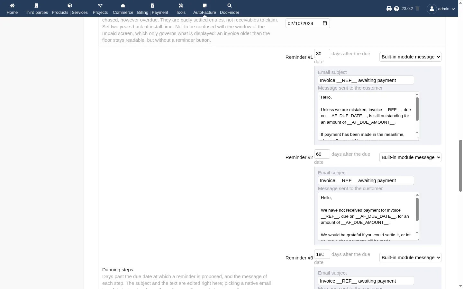Click the help question mark icon
The image size is (463, 289).
[396, 9]
